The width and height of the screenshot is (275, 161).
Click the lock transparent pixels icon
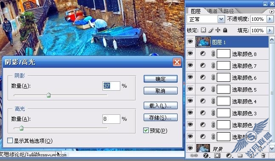(x=204, y=30)
